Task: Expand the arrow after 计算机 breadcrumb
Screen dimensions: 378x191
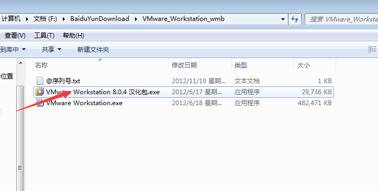Action: click(27, 19)
